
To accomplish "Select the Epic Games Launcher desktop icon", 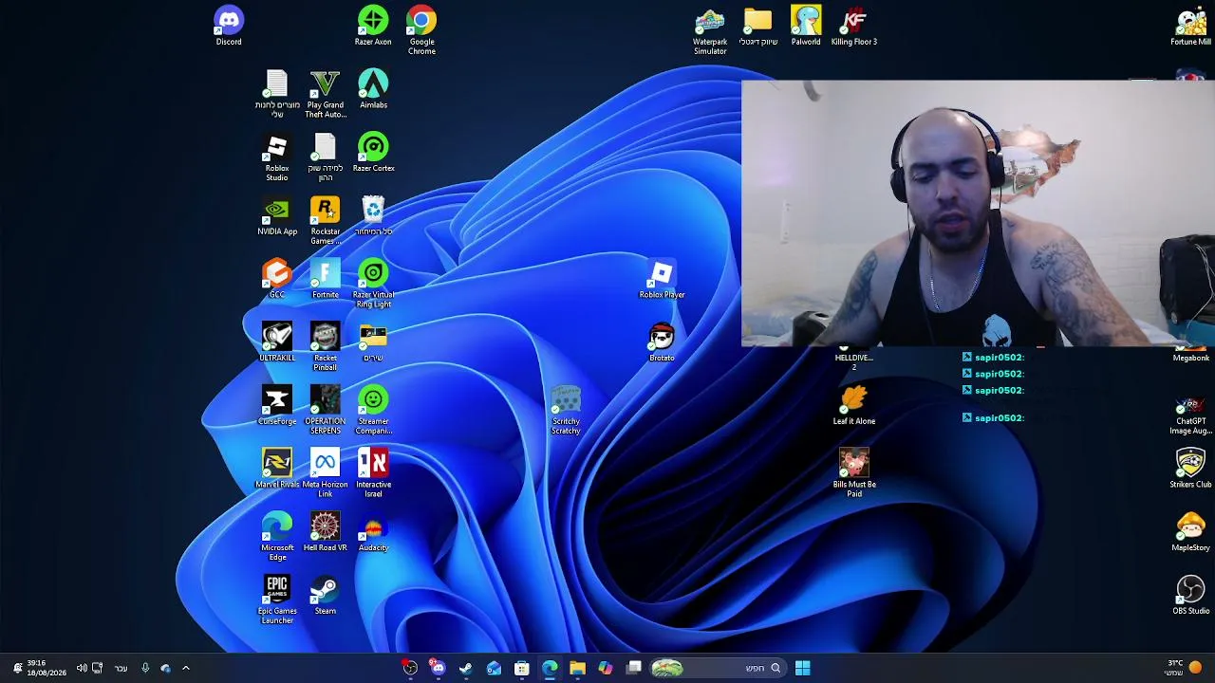I will click(x=277, y=600).
